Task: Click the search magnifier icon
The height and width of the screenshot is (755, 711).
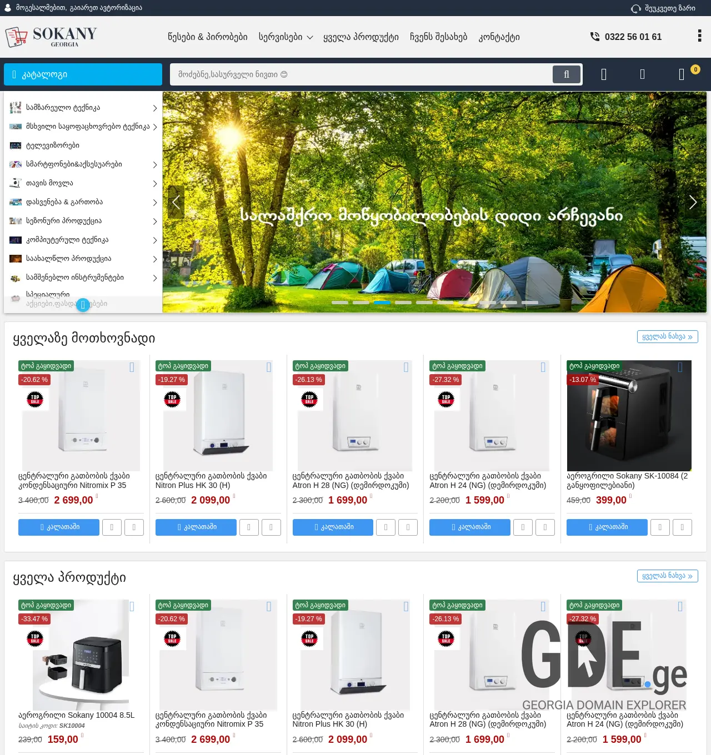Action: [566, 74]
